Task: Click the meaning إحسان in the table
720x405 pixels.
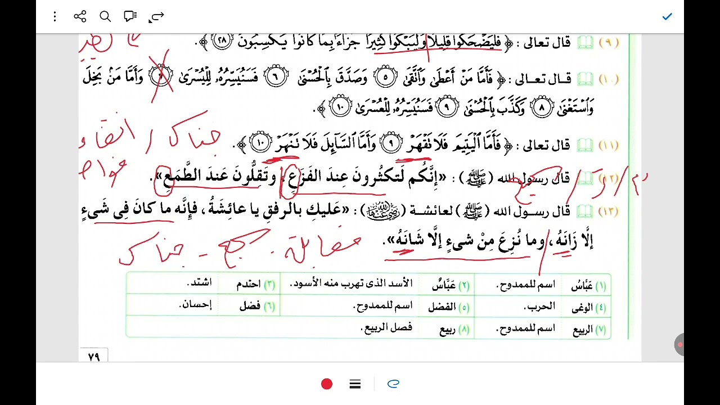Action: click(196, 305)
